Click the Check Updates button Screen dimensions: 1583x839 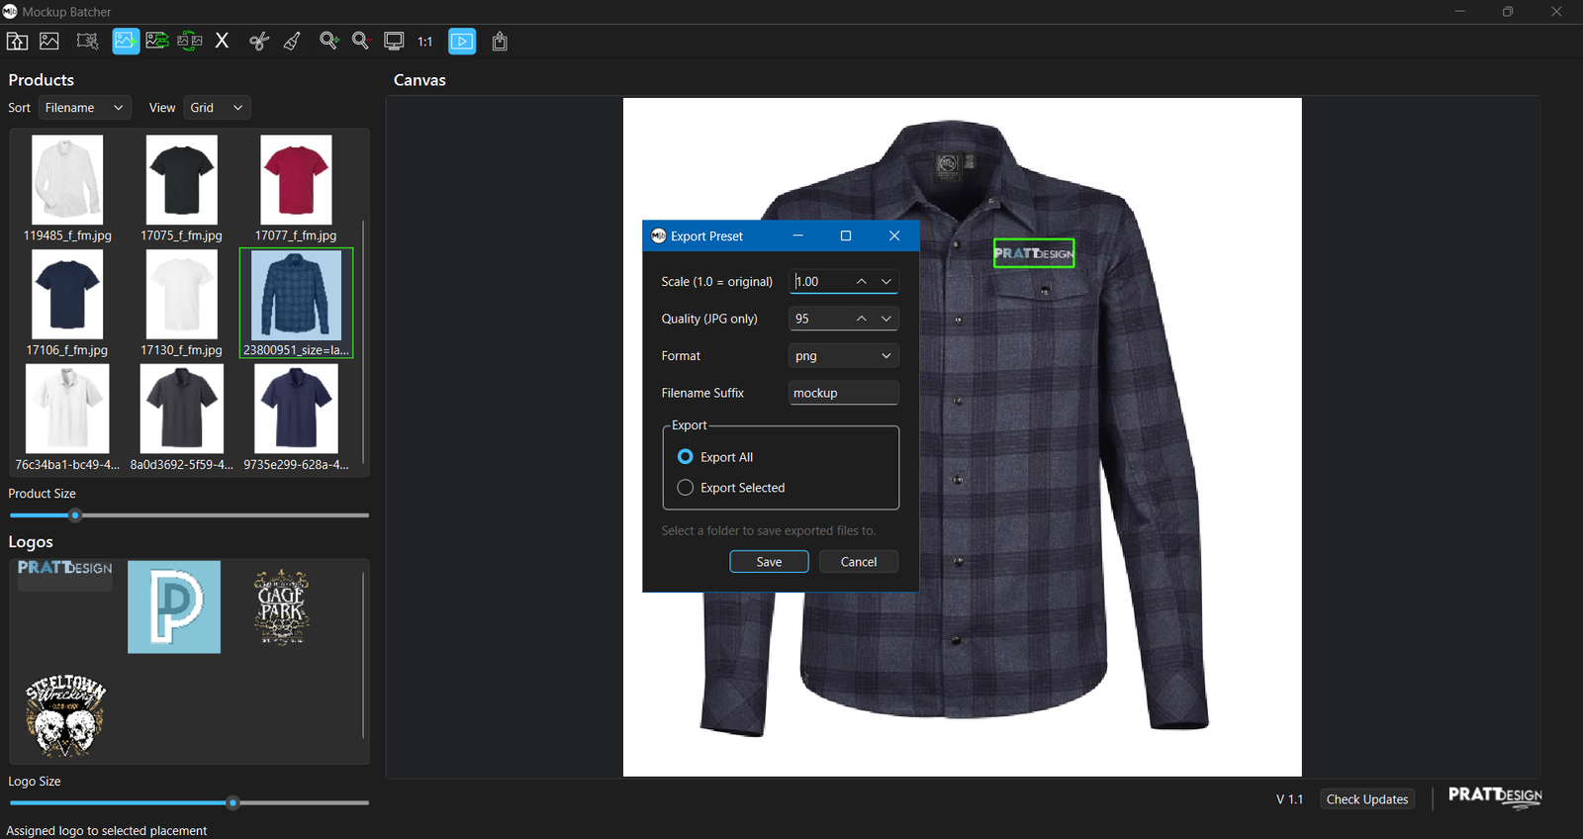[1367, 799]
